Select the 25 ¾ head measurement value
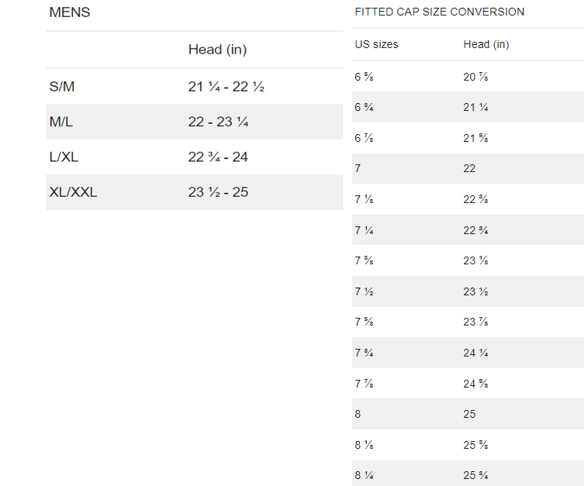The width and height of the screenshot is (588, 486). (476, 475)
